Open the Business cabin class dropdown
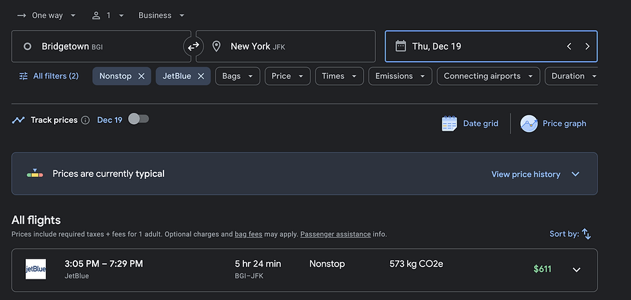 [162, 15]
